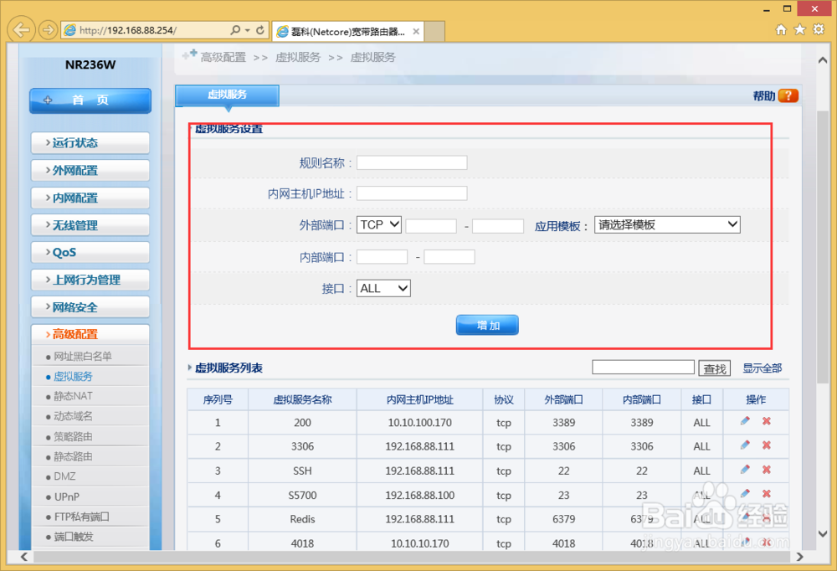Click the 增加 add button
This screenshot has height=571, width=837.
(487, 326)
